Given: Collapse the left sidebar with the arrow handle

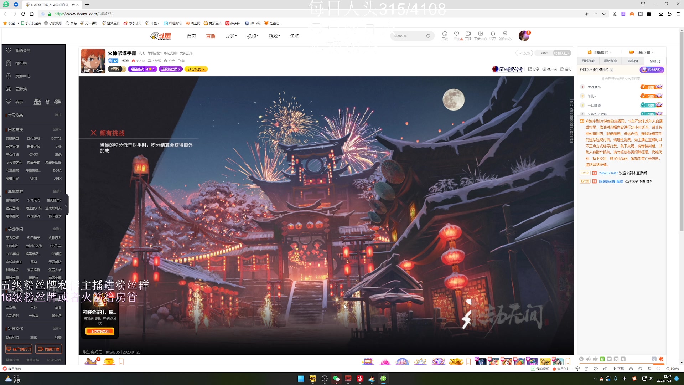Looking at the screenshot, I should [66, 205].
